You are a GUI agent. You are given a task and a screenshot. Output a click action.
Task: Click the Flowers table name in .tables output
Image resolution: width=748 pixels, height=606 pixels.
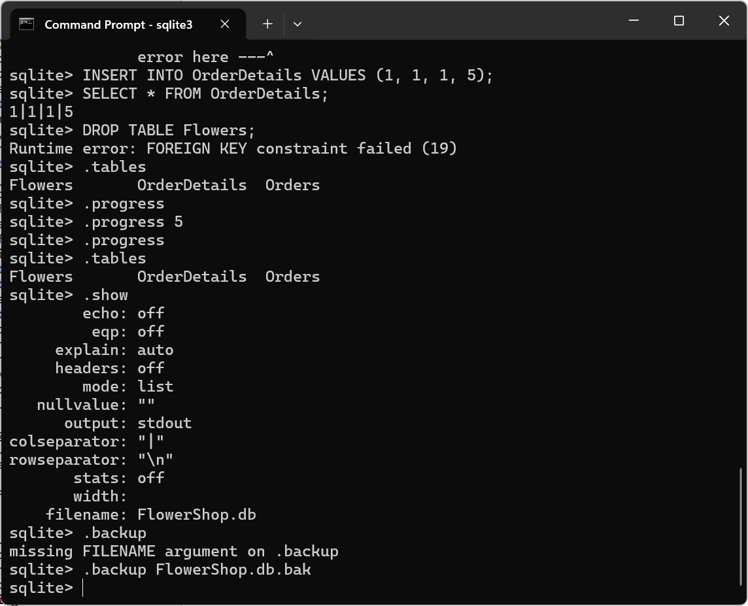point(41,185)
